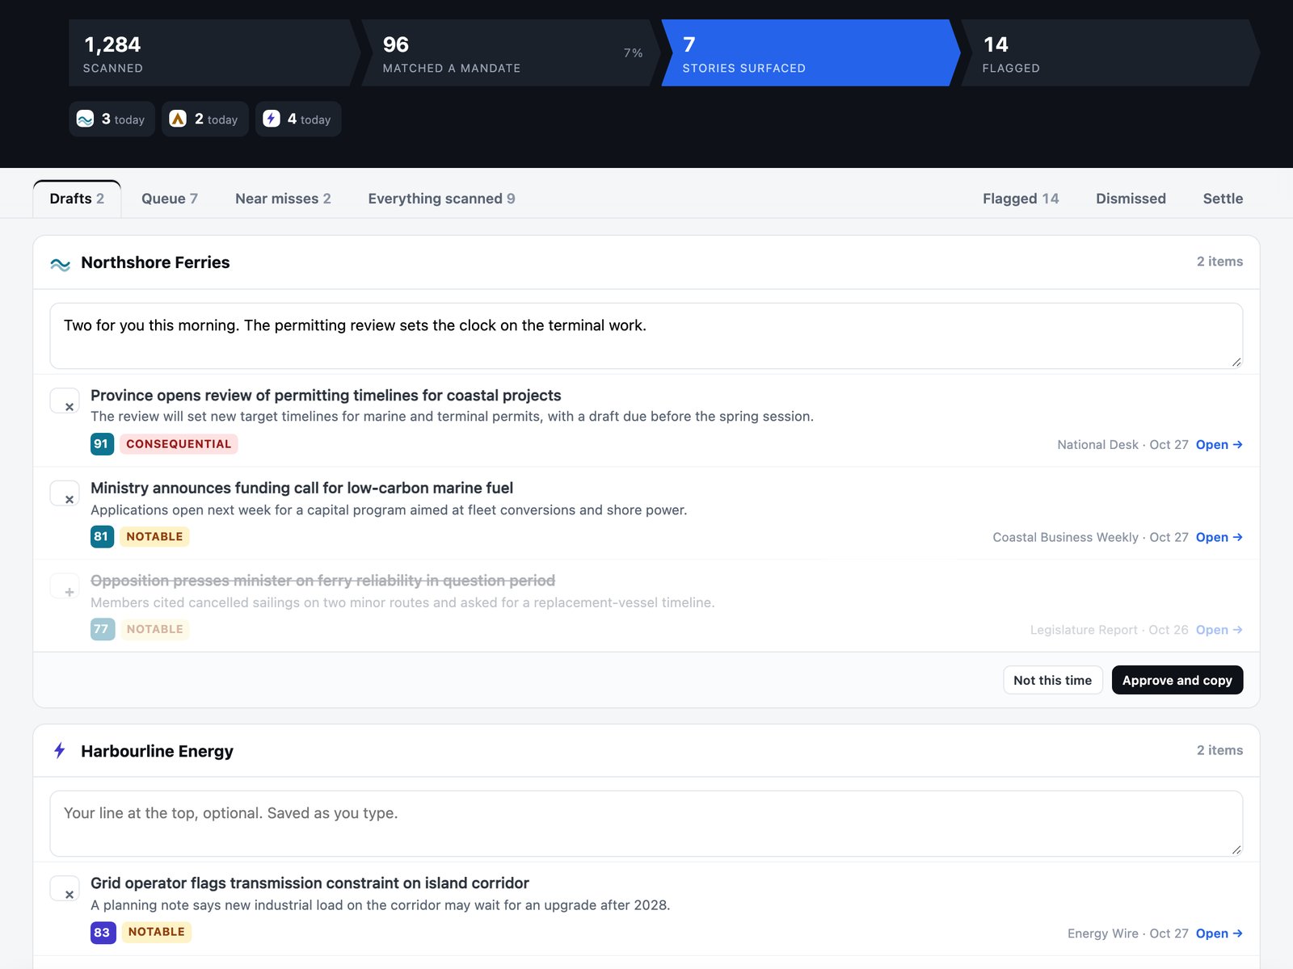Open the Near misses tab
This screenshot has width=1293, height=969.
tap(283, 199)
